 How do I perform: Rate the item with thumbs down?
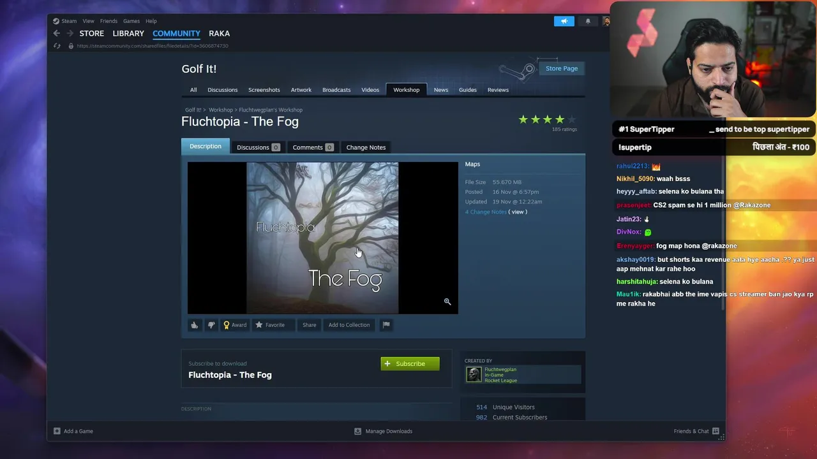click(x=211, y=325)
